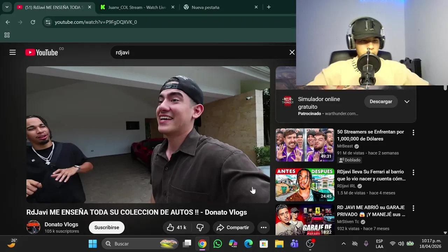Go back in Chrome
This screenshot has width=448, height=252.
[8, 22]
